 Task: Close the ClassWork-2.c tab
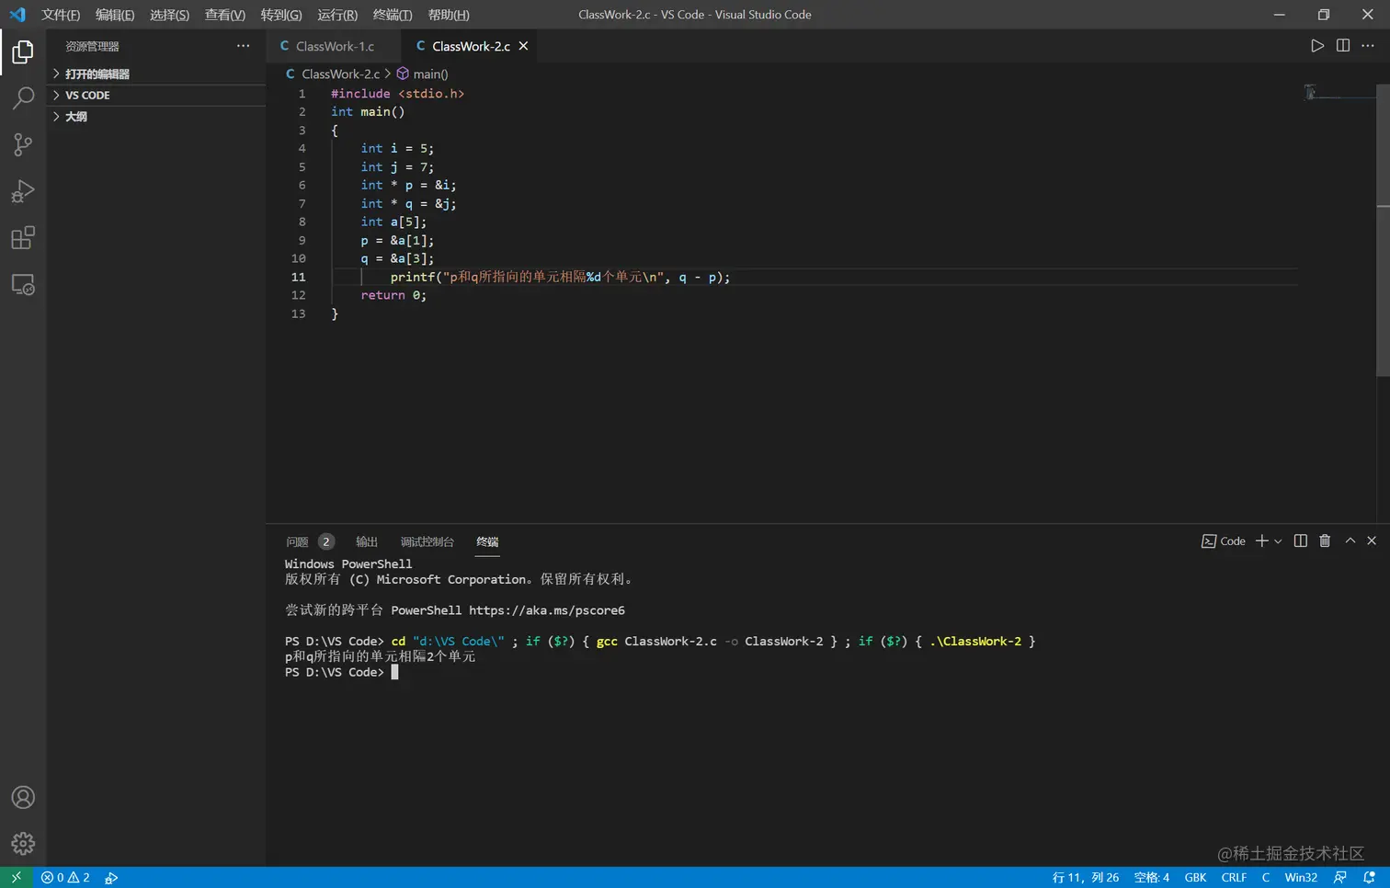pyautogui.click(x=524, y=46)
